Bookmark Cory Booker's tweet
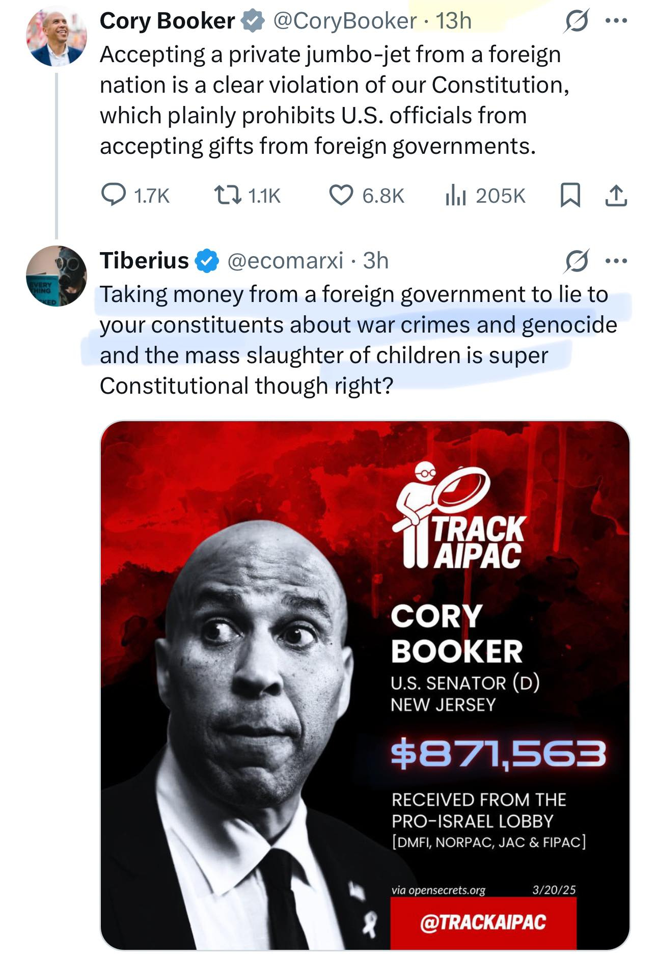657x957 pixels. (570, 196)
